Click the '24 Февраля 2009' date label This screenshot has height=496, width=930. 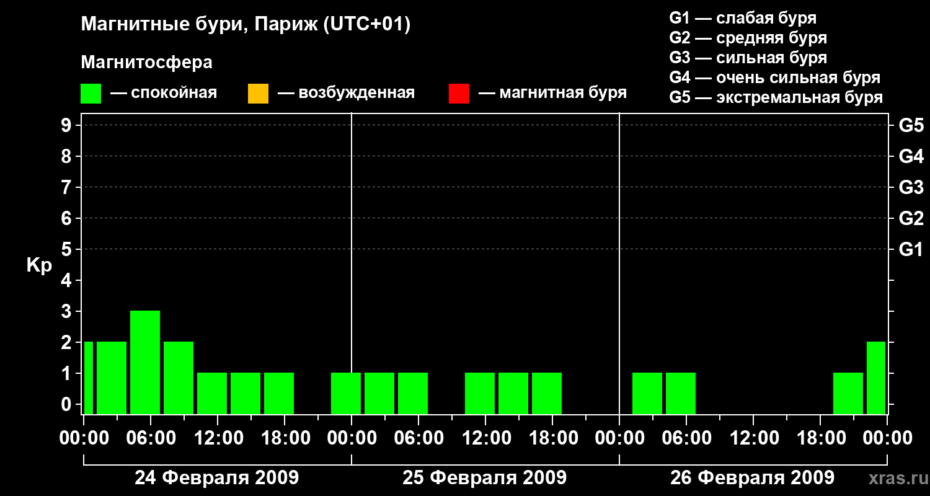click(217, 478)
